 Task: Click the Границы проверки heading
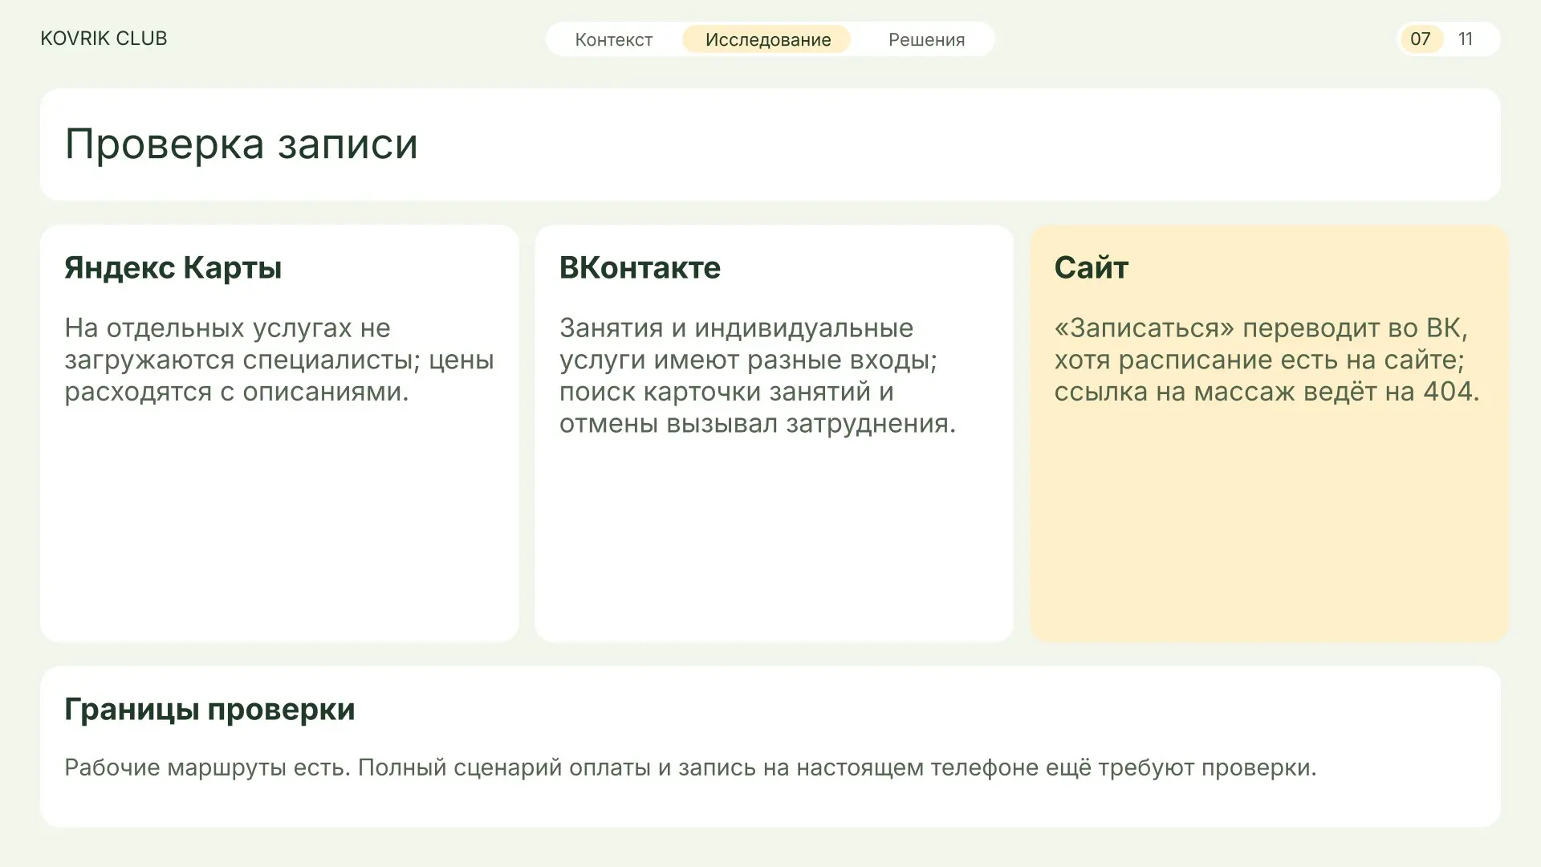click(x=209, y=710)
